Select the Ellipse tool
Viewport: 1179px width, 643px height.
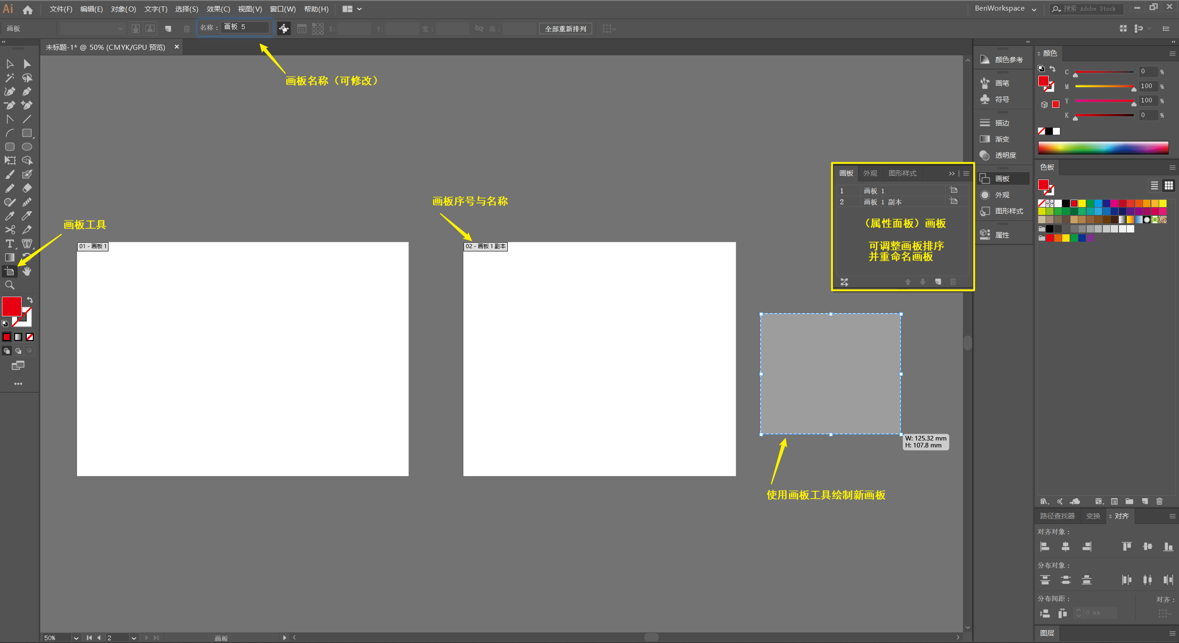pos(27,147)
